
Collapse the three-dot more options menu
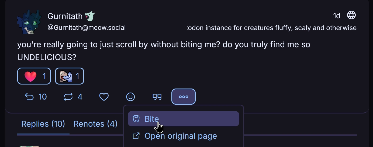184,97
